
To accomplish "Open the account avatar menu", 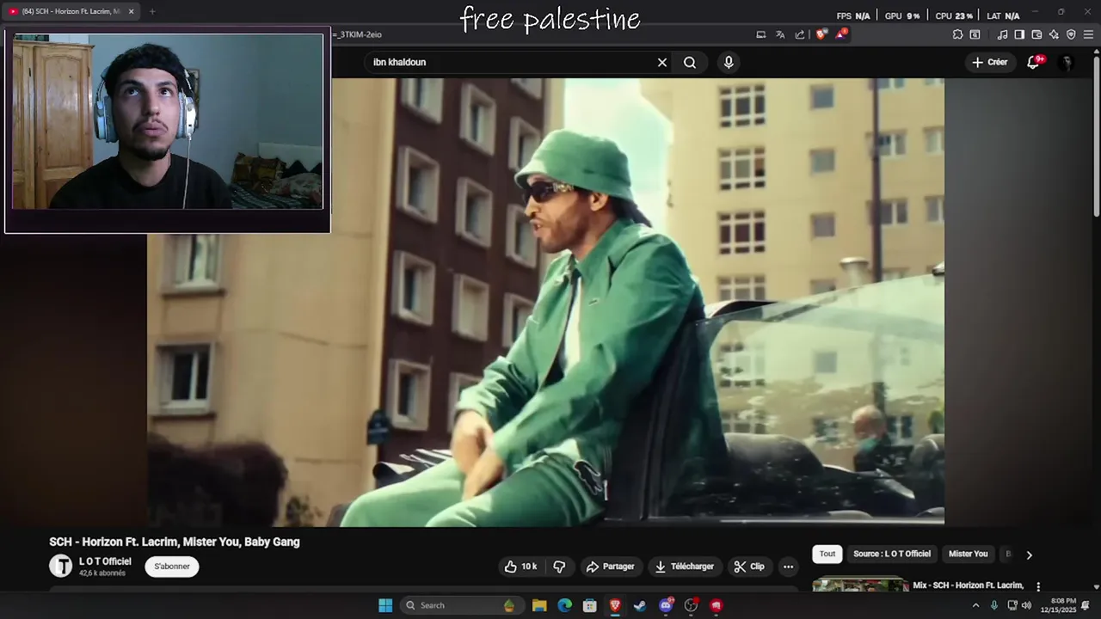I will (1067, 62).
